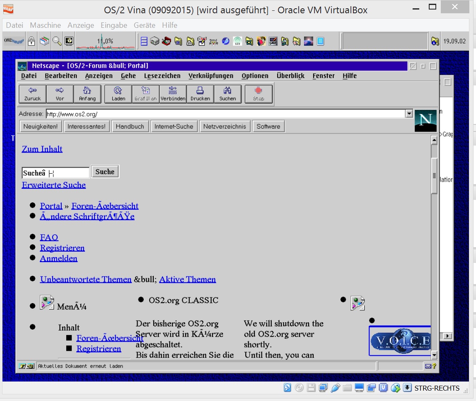Follow the Anmelden link
Screen dimensions: 476x401
coord(58,258)
